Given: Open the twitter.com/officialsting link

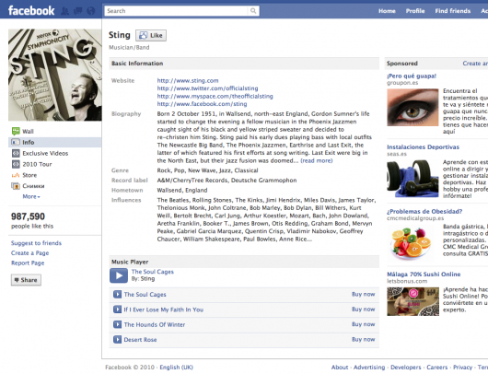Looking at the screenshot, I should click(x=207, y=88).
